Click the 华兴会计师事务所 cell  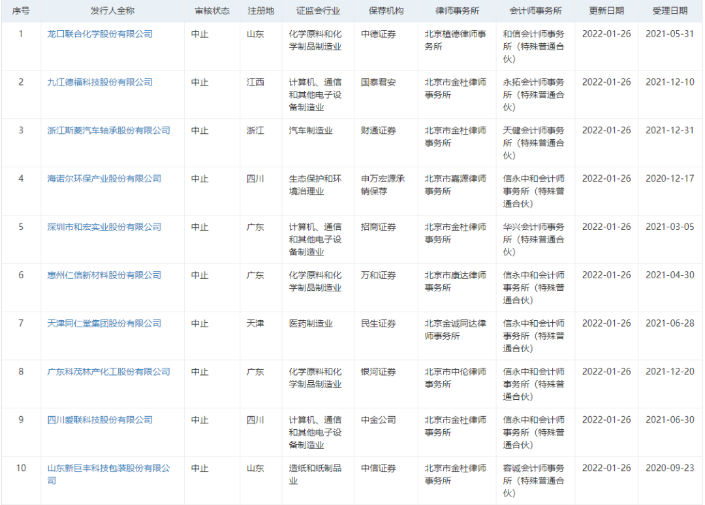point(534,239)
